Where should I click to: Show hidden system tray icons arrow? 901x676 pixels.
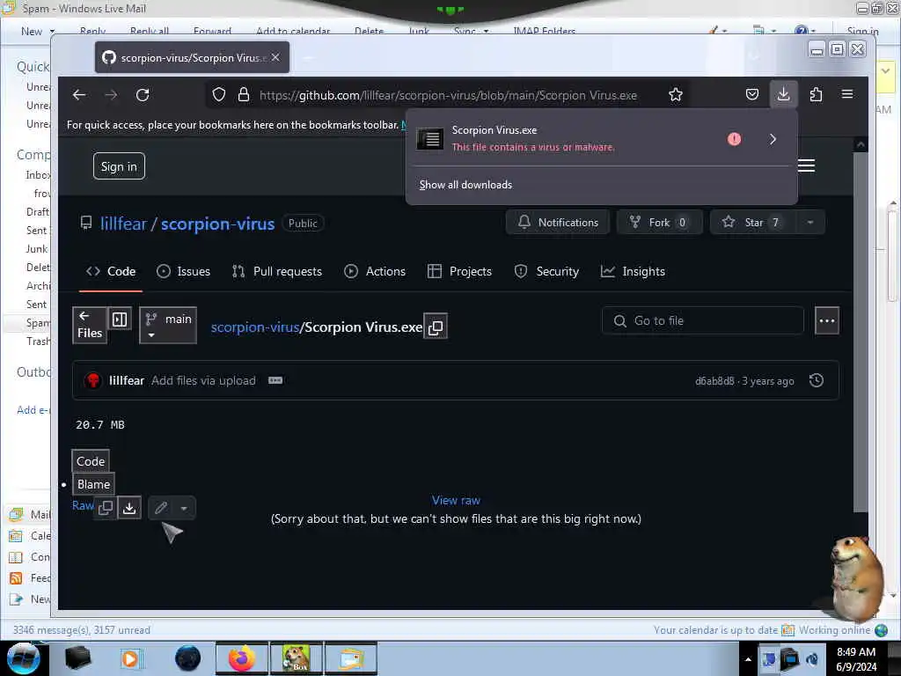[748, 659]
